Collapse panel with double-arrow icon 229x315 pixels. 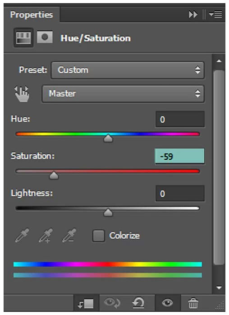(193, 14)
